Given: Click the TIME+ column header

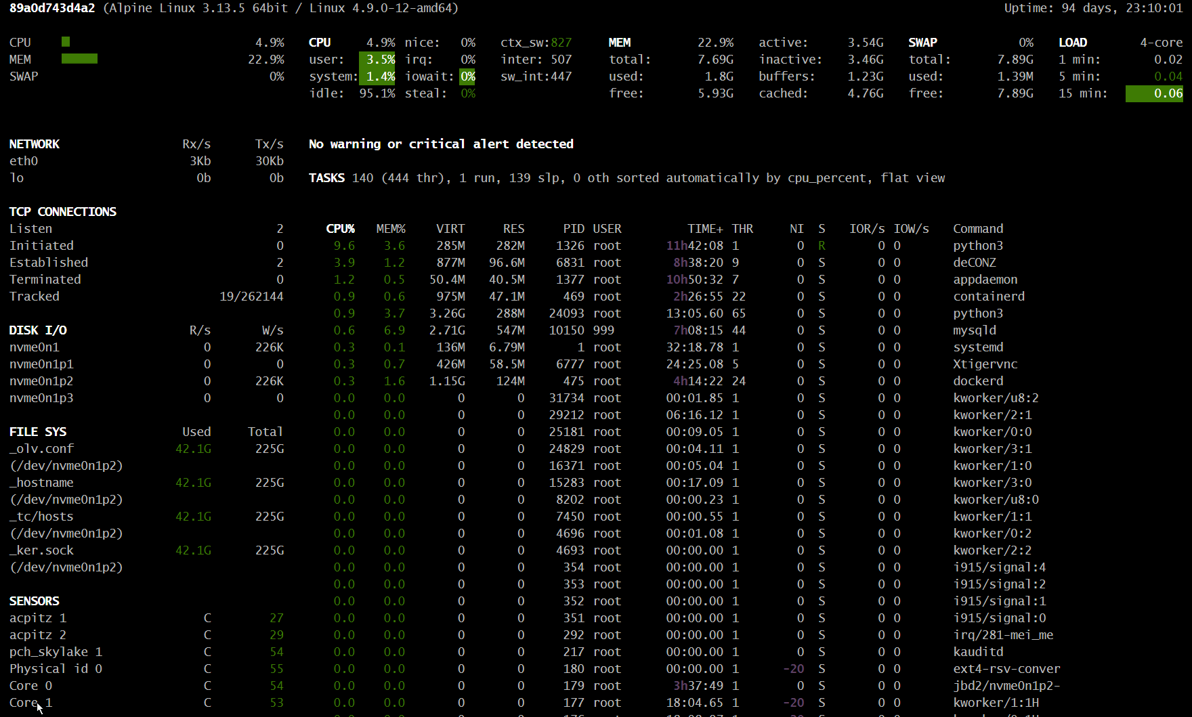Looking at the screenshot, I should tap(705, 229).
